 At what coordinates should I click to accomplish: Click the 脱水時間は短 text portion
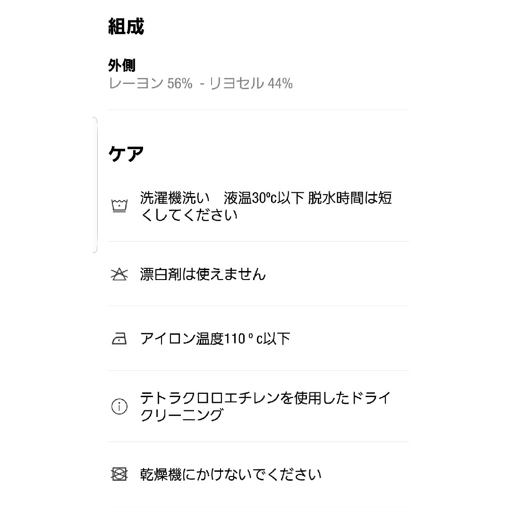(x=350, y=198)
